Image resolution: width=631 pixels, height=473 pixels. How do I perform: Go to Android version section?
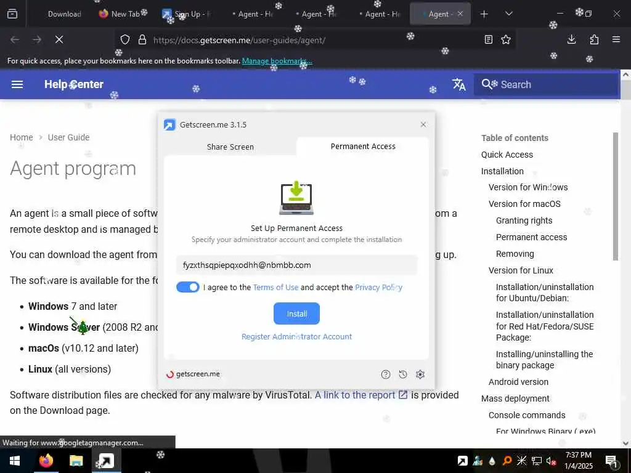[518, 382]
